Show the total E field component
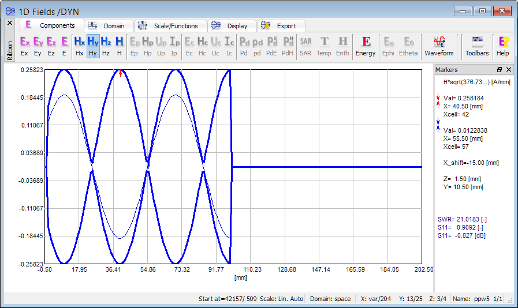The height and width of the screenshot is (308, 518). (x=64, y=45)
